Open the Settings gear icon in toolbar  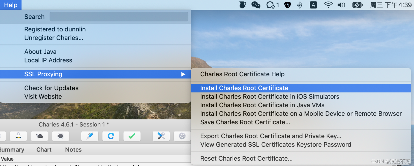pyautogui.click(x=182, y=136)
